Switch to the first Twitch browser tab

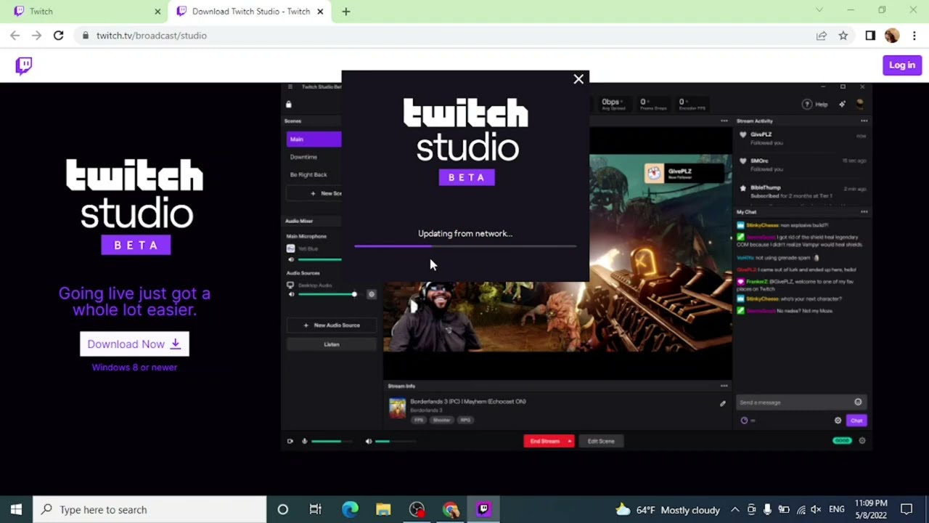click(83, 12)
